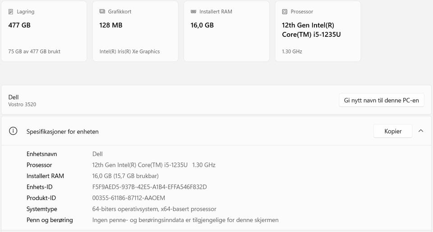Click the Kopier button
The height and width of the screenshot is (232, 433).
pos(393,131)
